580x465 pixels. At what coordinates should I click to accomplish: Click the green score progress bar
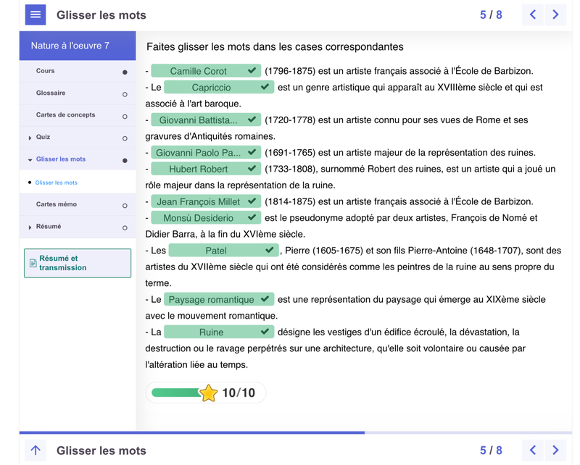click(175, 393)
